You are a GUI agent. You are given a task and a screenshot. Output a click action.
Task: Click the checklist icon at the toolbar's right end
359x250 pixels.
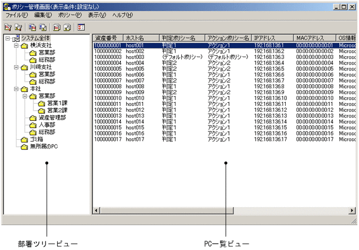[81, 27]
